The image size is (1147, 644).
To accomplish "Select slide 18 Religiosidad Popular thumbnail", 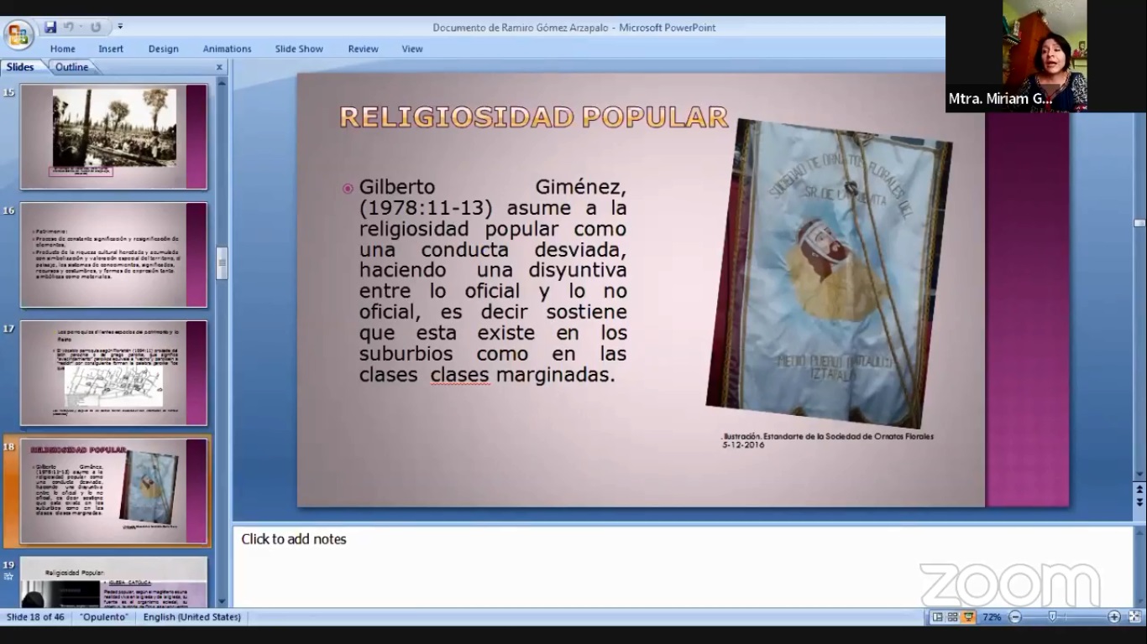I will pyautogui.click(x=113, y=491).
